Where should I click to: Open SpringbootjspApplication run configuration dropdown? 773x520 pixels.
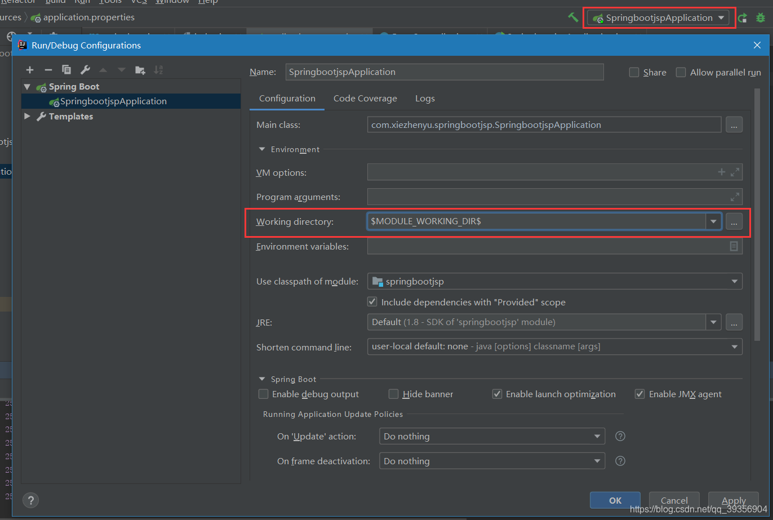(x=658, y=18)
